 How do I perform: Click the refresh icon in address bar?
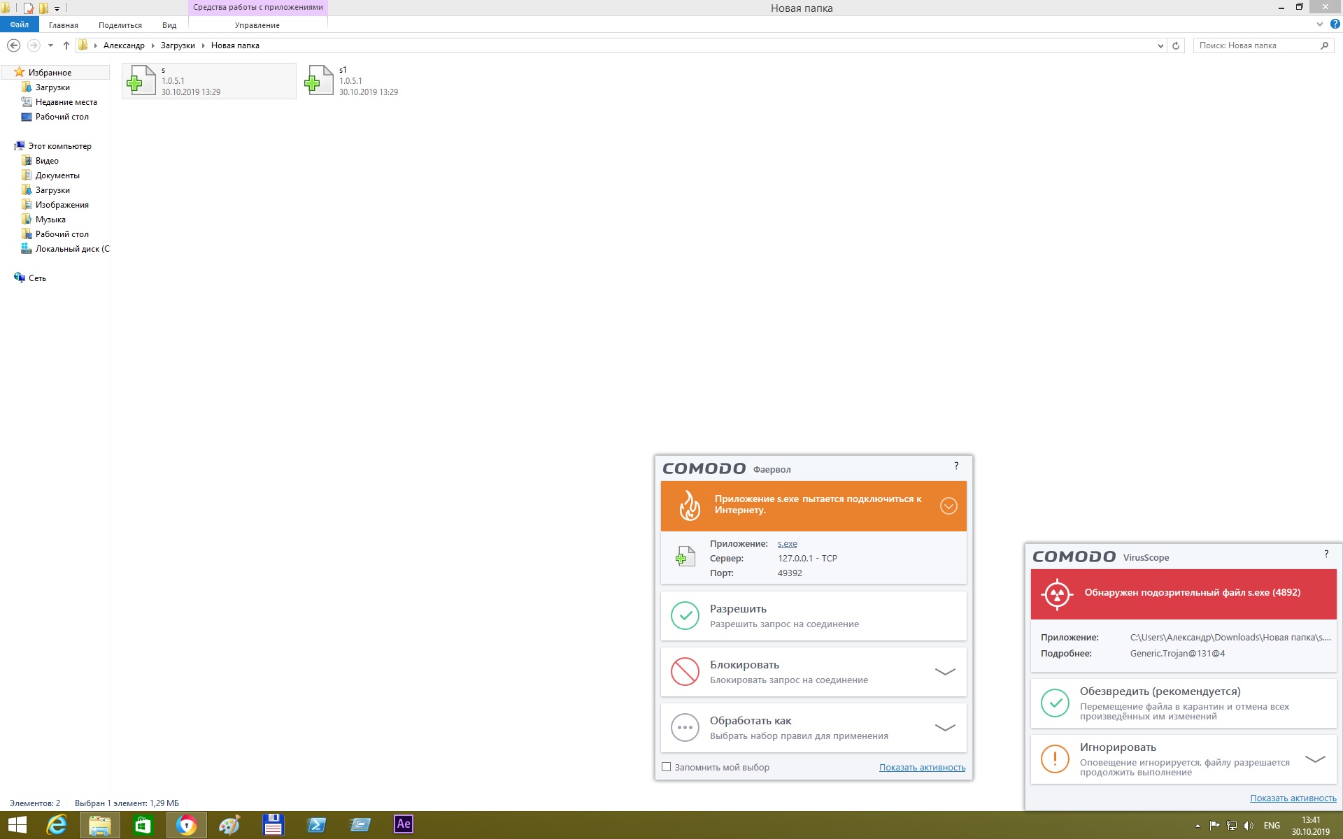coord(1176,45)
